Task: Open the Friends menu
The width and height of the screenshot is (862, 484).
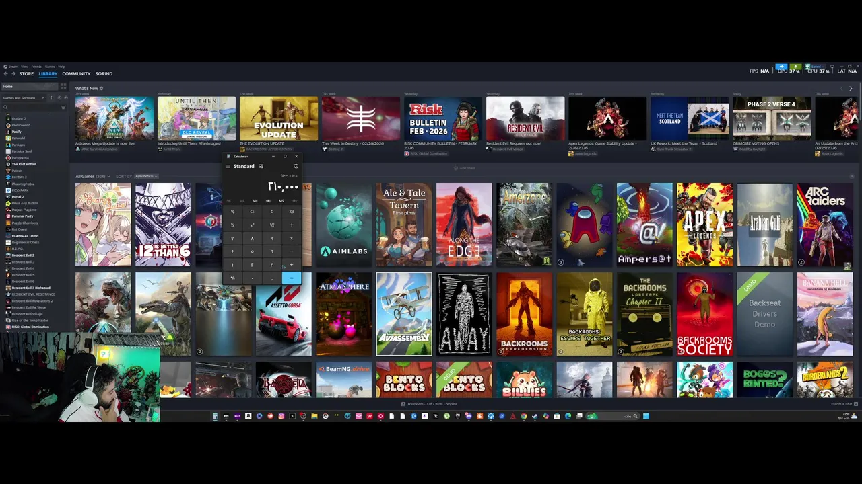Action: point(36,67)
